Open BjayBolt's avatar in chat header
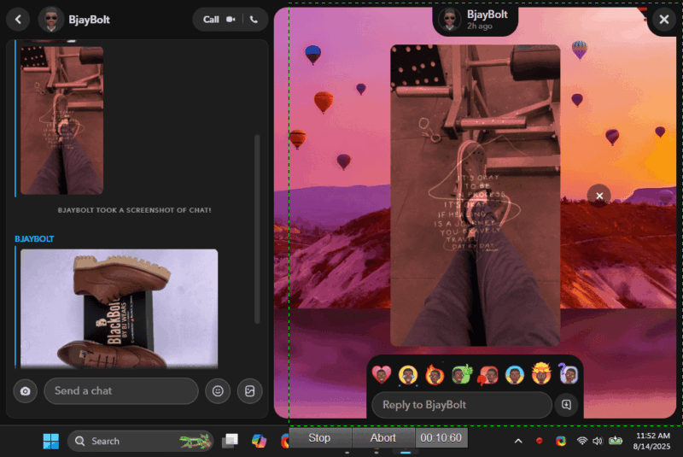 click(51, 19)
